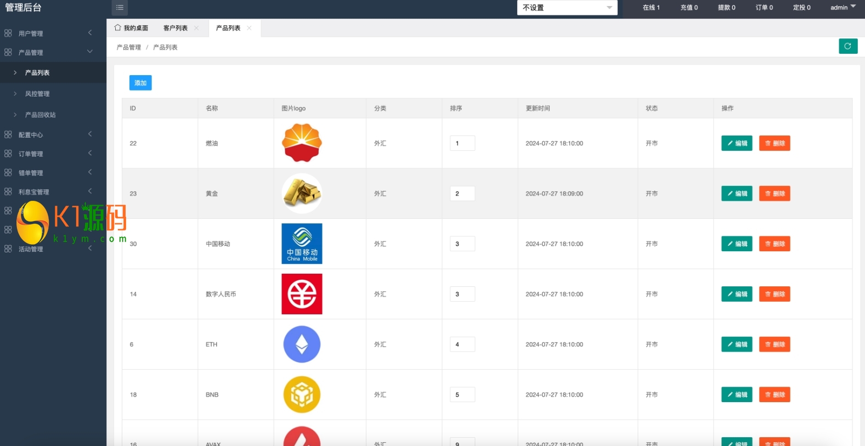The image size is (865, 446).
Task: Click the sort order field for 数字人民币
Action: click(462, 294)
